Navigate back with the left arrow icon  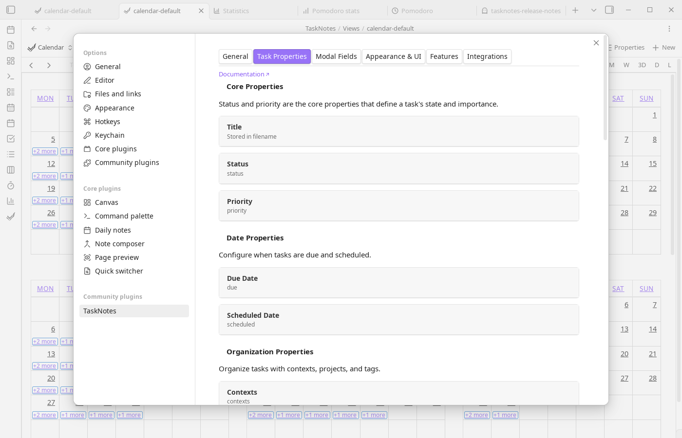coord(34,29)
